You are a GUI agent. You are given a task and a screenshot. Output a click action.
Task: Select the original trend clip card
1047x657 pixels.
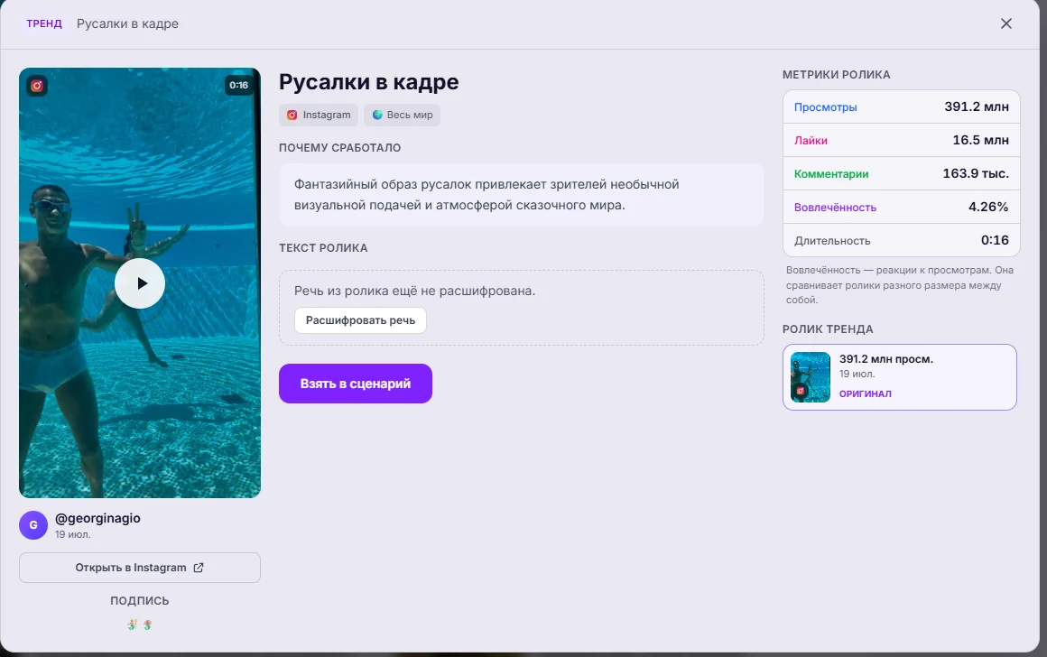tap(900, 377)
